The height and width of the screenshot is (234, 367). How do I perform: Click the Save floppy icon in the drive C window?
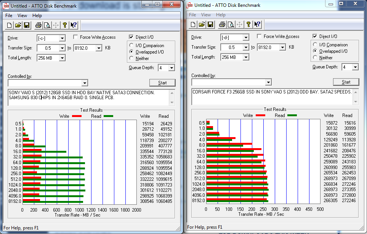click(27, 25)
